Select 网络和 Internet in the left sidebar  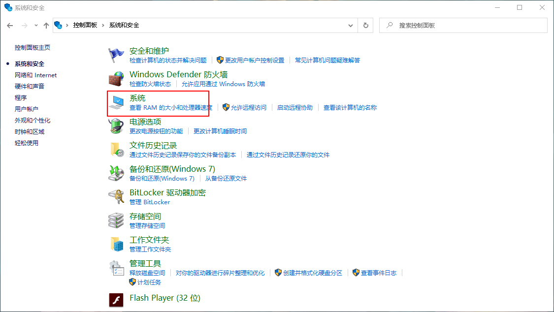point(35,75)
